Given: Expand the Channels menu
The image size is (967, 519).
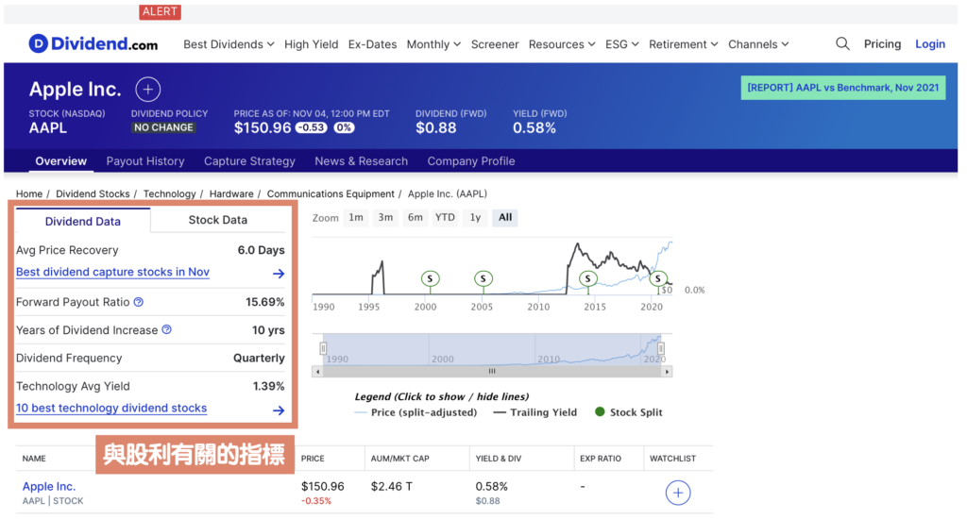Looking at the screenshot, I should [758, 44].
